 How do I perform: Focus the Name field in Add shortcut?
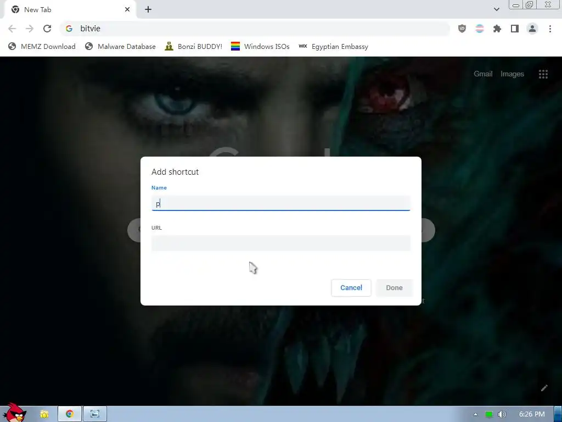(x=280, y=203)
